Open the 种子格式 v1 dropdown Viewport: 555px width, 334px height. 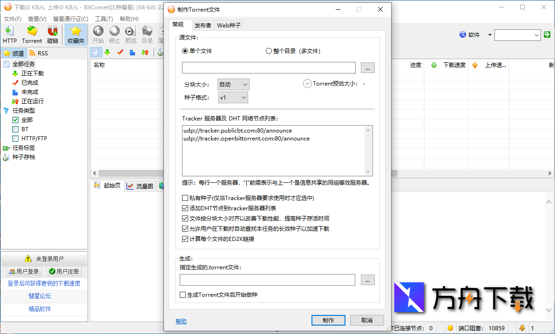point(233,97)
